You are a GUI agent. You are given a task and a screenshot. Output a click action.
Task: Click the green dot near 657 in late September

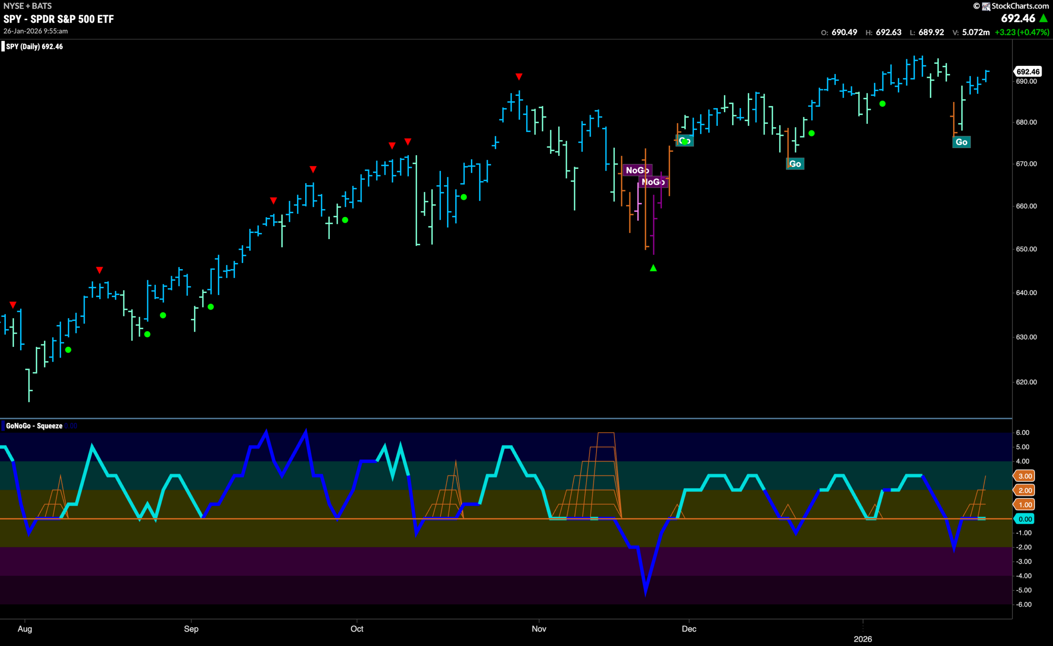tap(345, 220)
